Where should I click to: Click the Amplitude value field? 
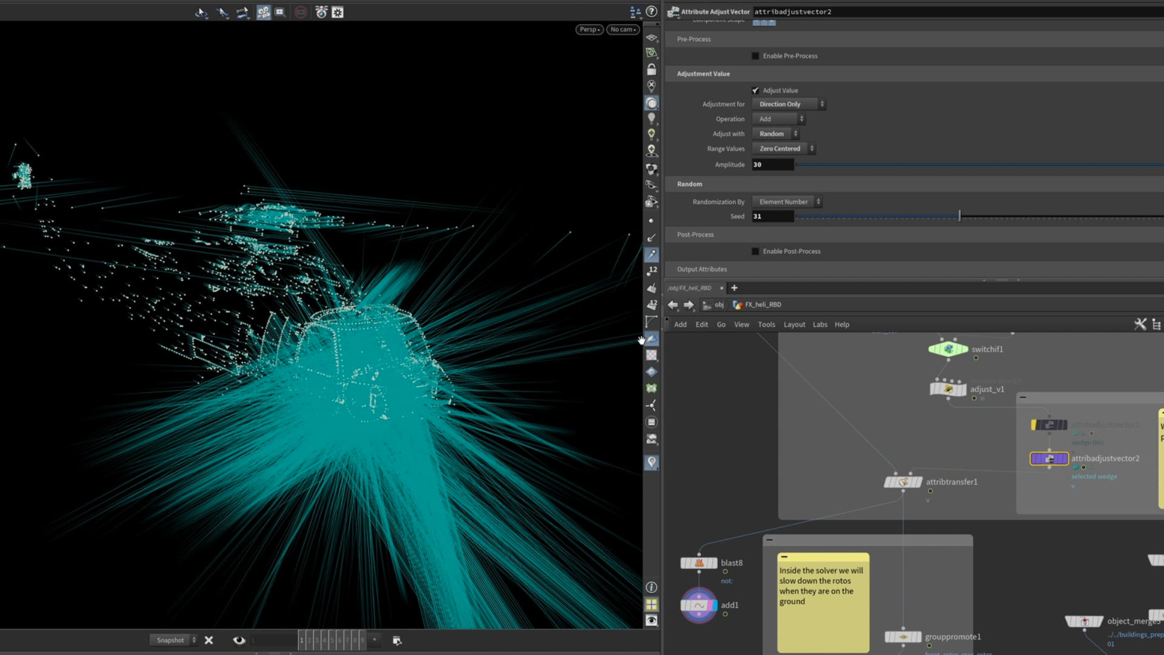(773, 165)
